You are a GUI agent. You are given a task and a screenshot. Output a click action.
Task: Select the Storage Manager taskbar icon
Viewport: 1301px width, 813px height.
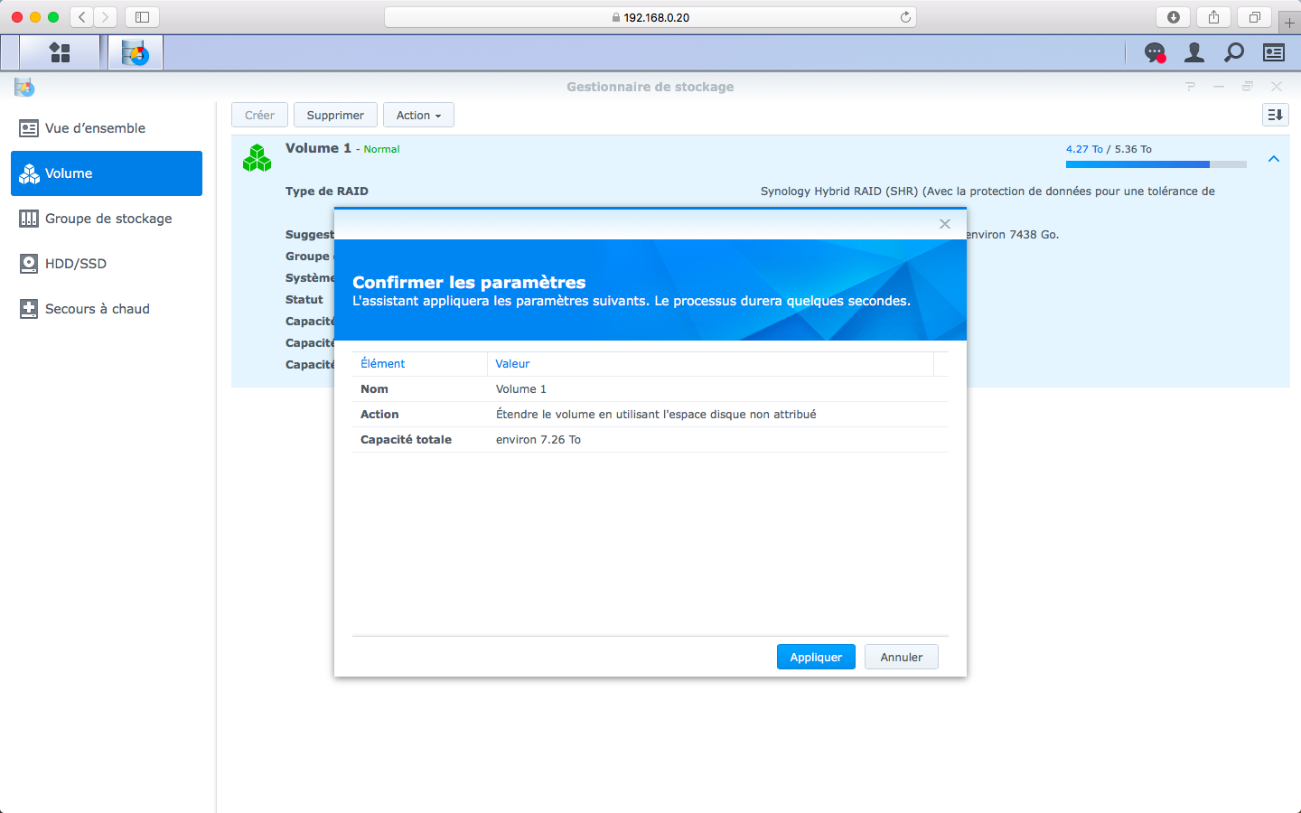(x=136, y=53)
